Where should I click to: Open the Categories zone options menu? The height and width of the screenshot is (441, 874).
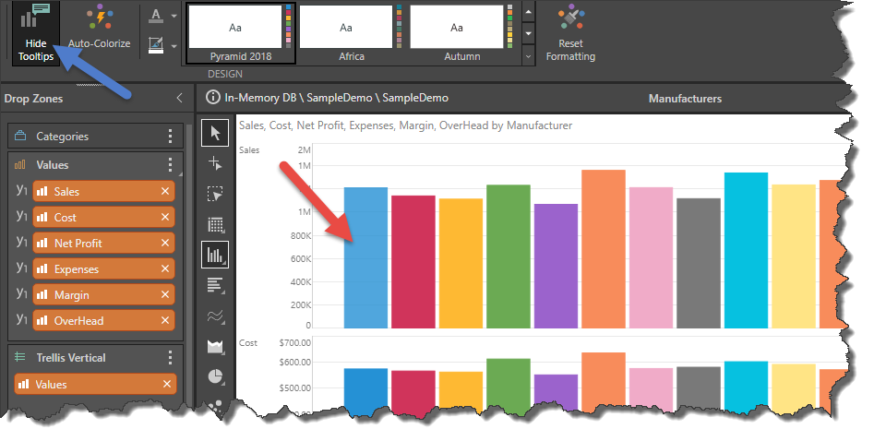coord(170,137)
